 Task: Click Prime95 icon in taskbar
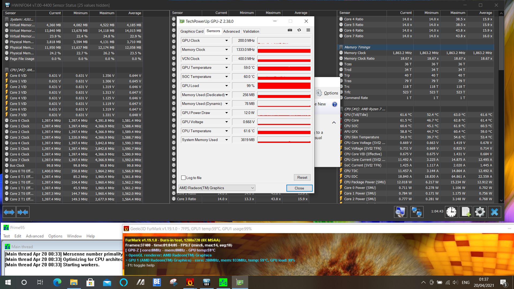223,282
